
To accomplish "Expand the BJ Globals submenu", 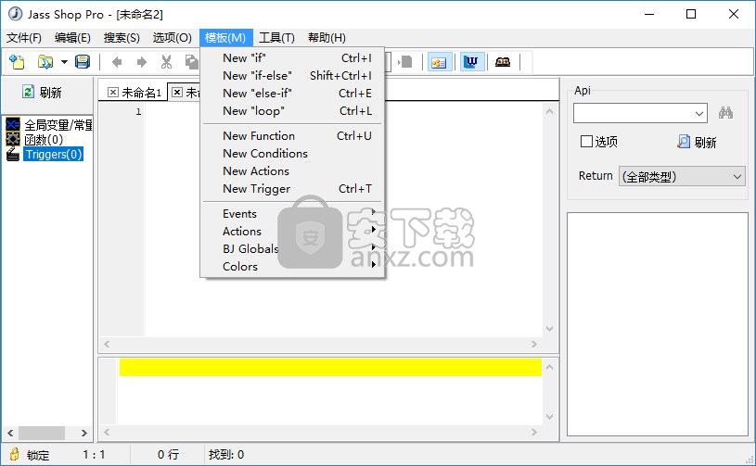I will pyautogui.click(x=292, y=248).
